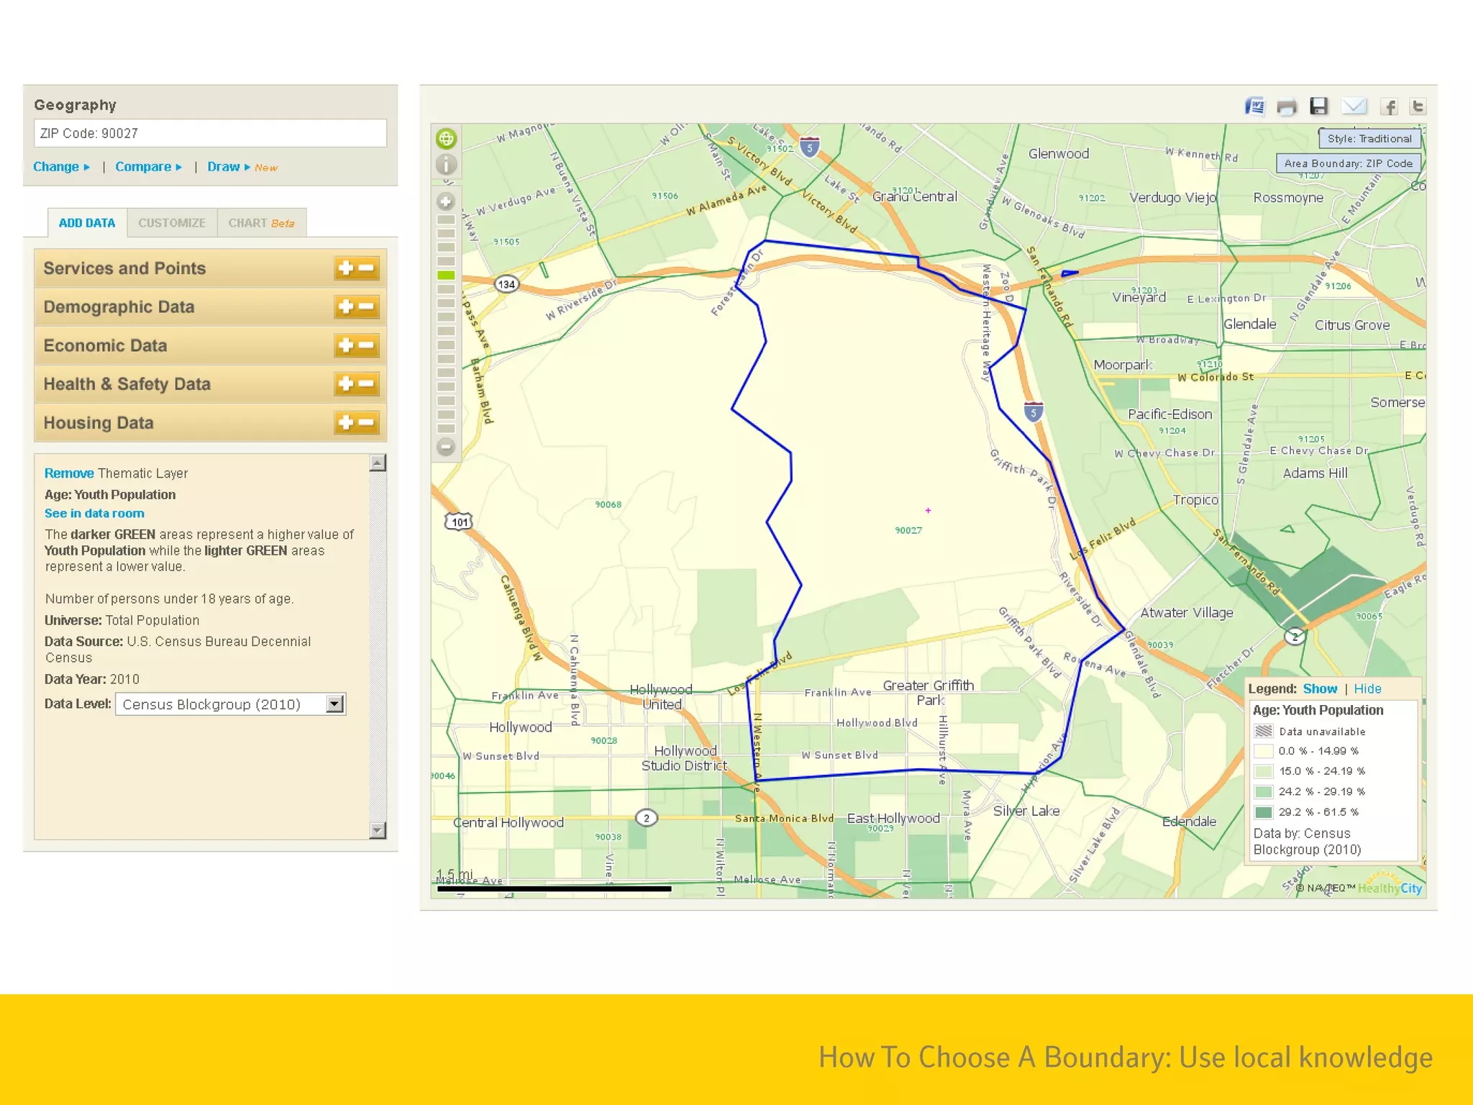Expand Demographic Data with plus button
1473x1105 pixels.
coord(346,307)
